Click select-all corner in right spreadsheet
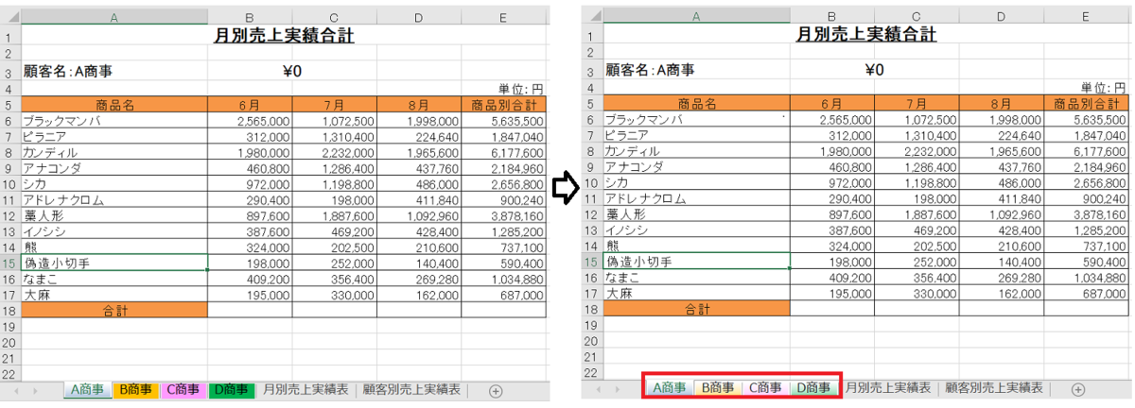Viewport: 1135px width, 408px height. tap(593, 16)
